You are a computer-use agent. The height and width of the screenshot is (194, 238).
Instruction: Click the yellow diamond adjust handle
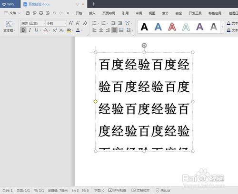pos(95,101)
